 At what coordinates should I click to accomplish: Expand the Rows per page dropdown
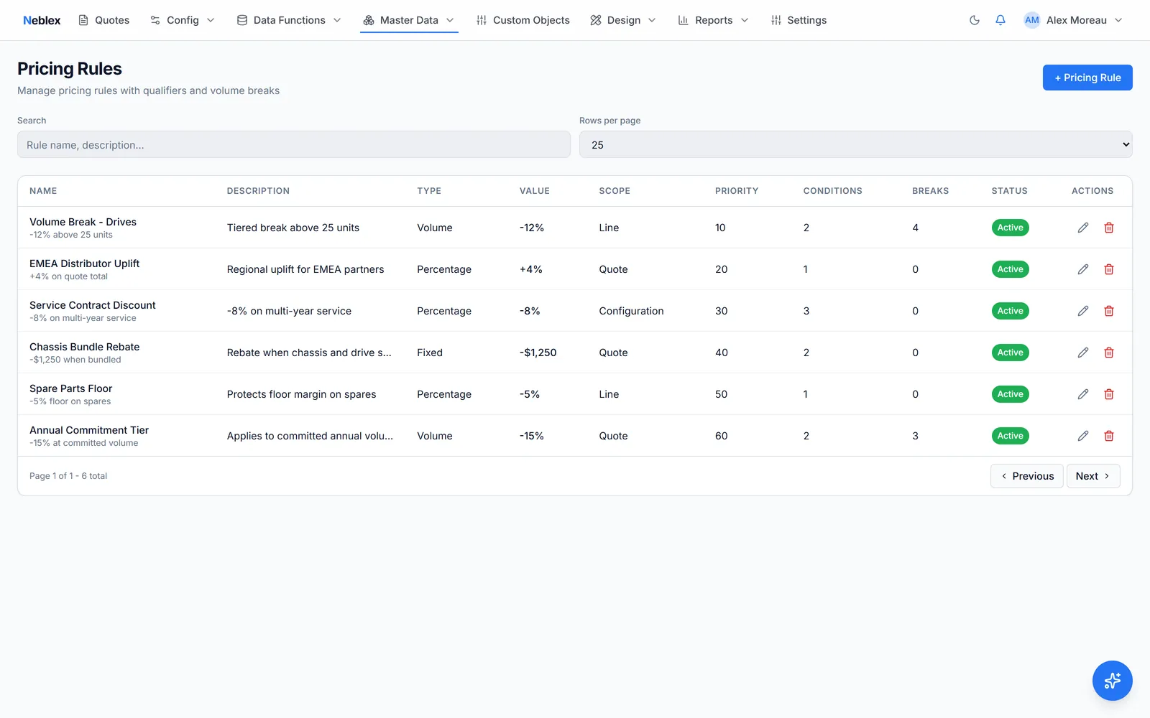pos(855,144)
